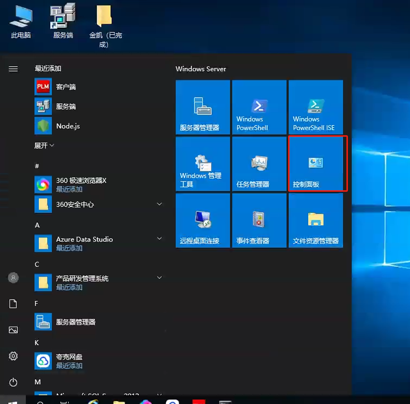The height and width of the screenshot is (404, 410).
Task: Select the 服务端 desktop shortcut
Action: click(x=63, y=21)
